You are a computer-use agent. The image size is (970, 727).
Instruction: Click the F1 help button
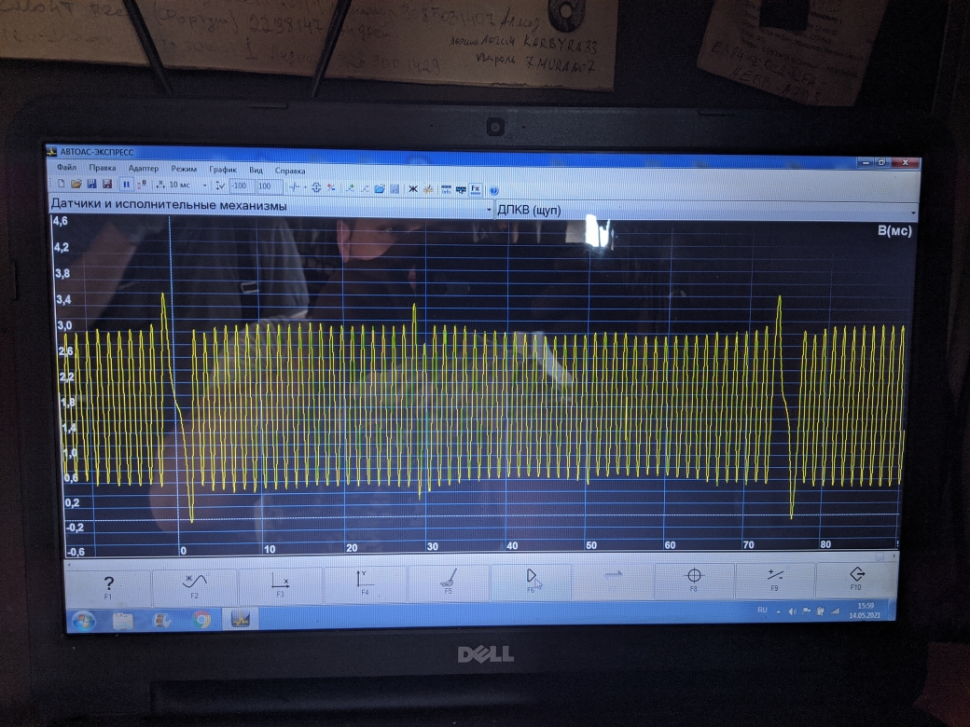[108, 586]
